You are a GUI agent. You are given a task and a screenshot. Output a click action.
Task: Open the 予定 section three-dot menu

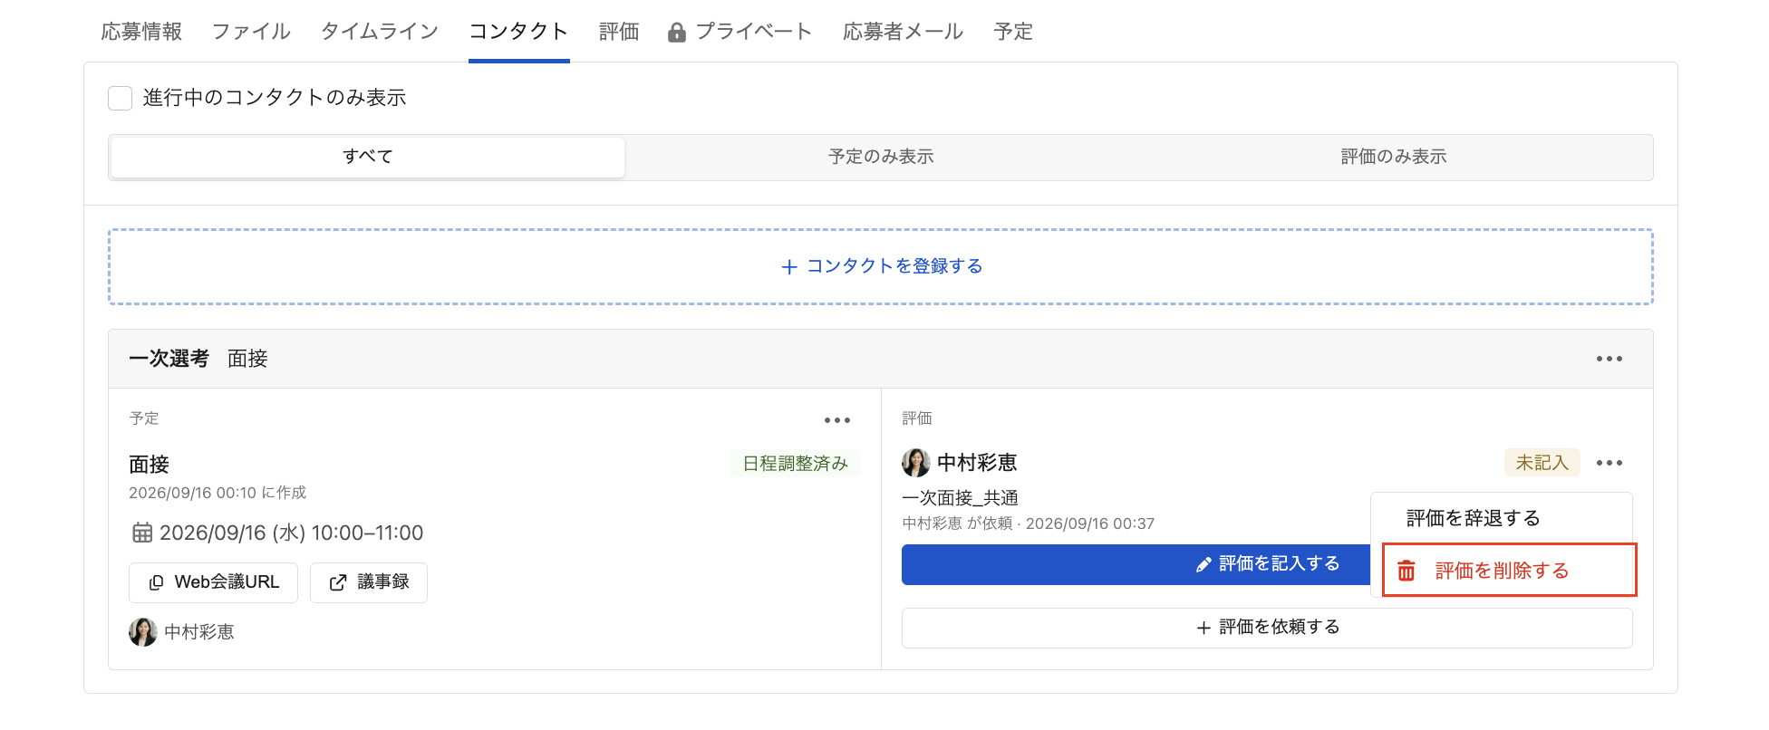click(x=837, y=420)
